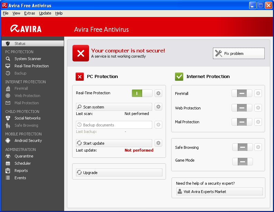Click the green Internet Protection checkmark icon

point(179,77)
